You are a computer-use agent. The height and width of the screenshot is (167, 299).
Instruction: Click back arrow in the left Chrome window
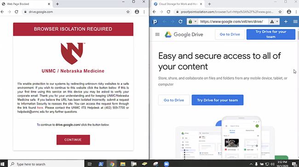[2, 12]
